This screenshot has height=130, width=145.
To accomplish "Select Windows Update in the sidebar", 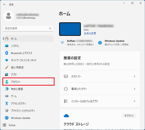I will [x=28, y=118].
